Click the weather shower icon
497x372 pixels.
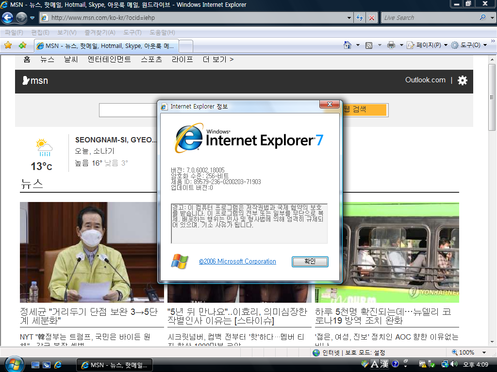click(44, 147)
